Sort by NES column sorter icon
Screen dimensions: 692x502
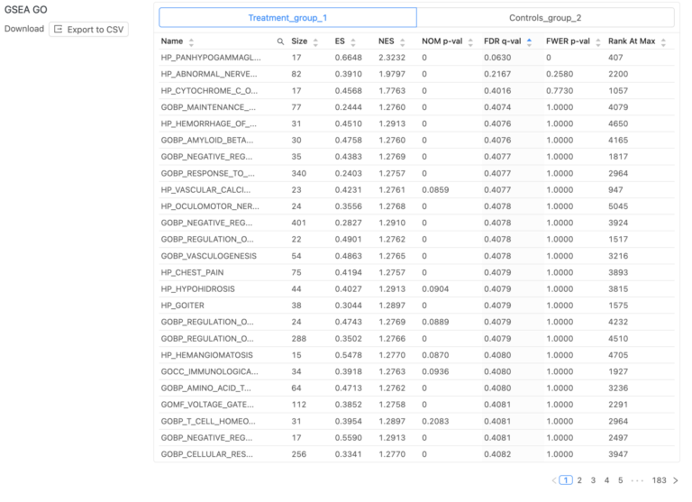coord(402,41)
